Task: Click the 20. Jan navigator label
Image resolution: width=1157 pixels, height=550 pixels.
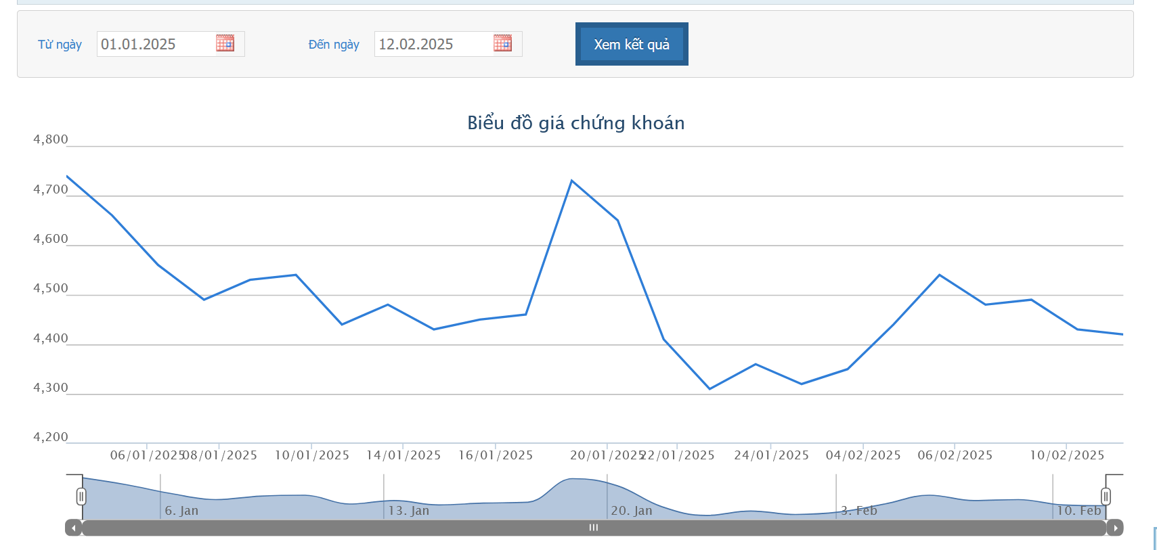Action: pos(632,511)
